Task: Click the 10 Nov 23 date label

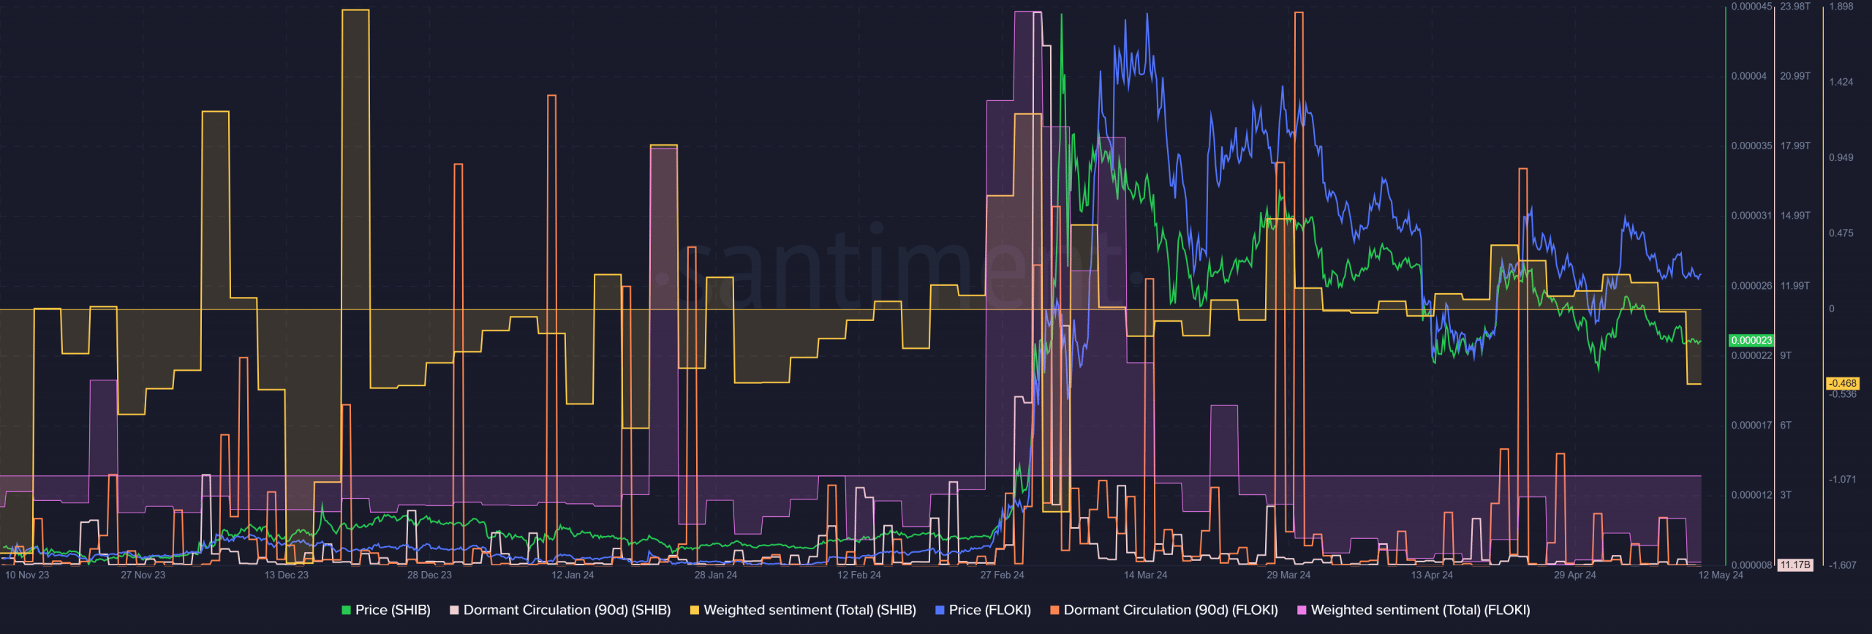Action: coord(27,575)
